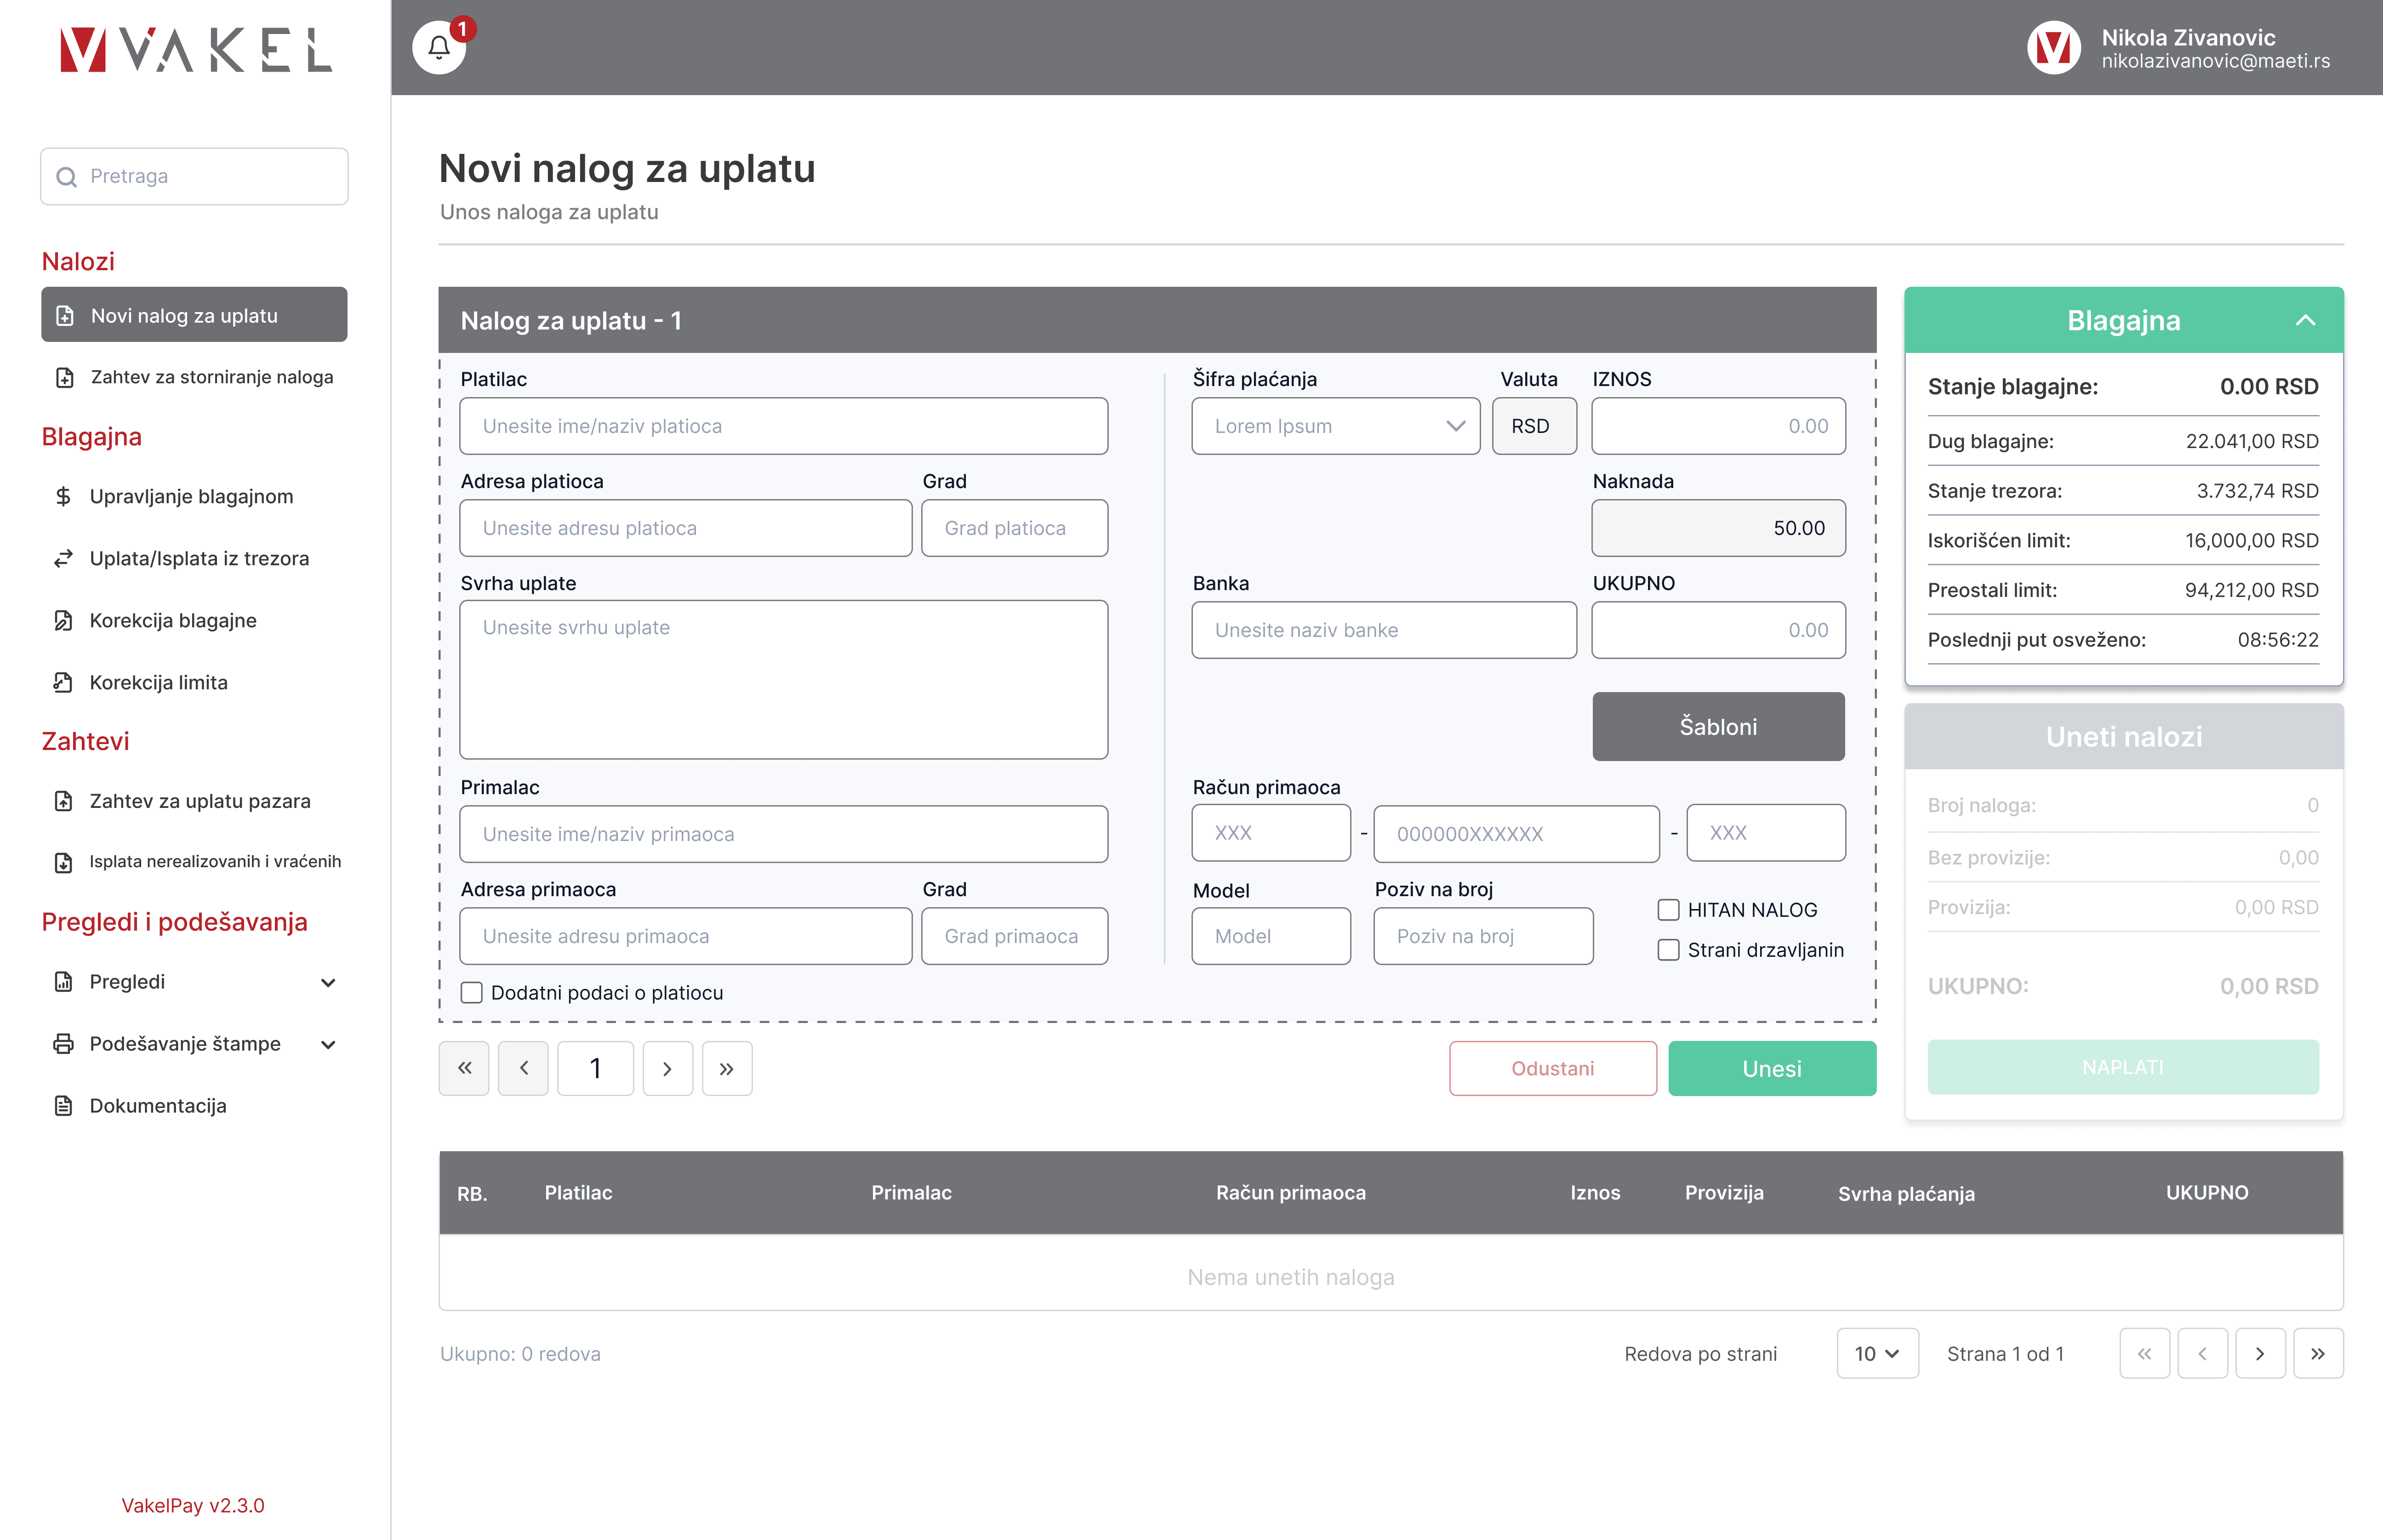Open rows per page dropdown
2383x1540 pixels.
click(1877, 1354)
